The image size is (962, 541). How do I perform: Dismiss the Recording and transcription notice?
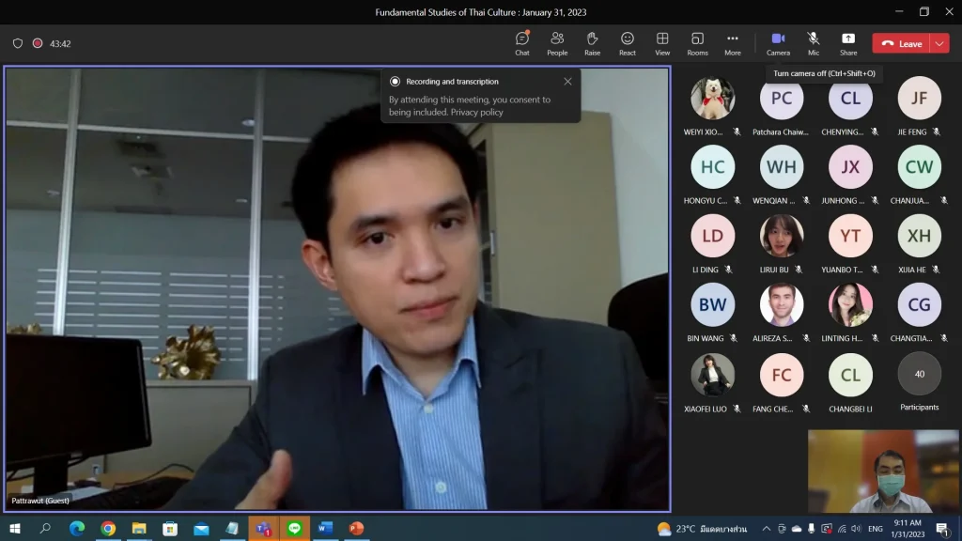tap(567, 82)
